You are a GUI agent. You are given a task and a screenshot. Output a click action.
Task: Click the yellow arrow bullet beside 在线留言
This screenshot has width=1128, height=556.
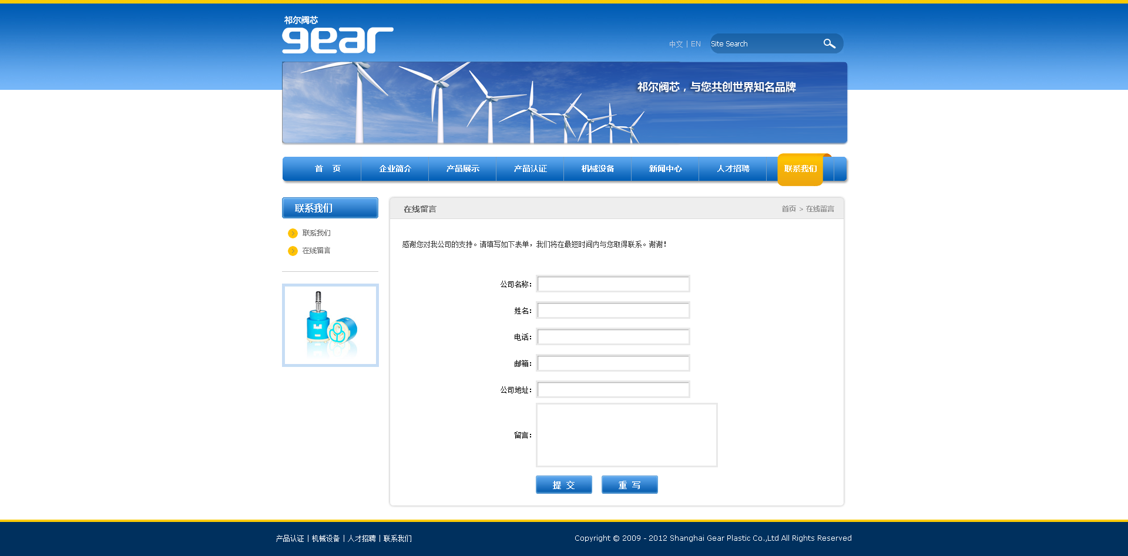point(293,251)
